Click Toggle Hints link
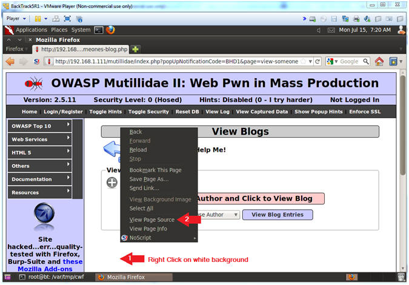This screenshot has width=409, height=285. tap(105, 112)
